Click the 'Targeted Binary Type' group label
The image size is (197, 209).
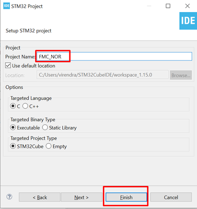point(33,120)
